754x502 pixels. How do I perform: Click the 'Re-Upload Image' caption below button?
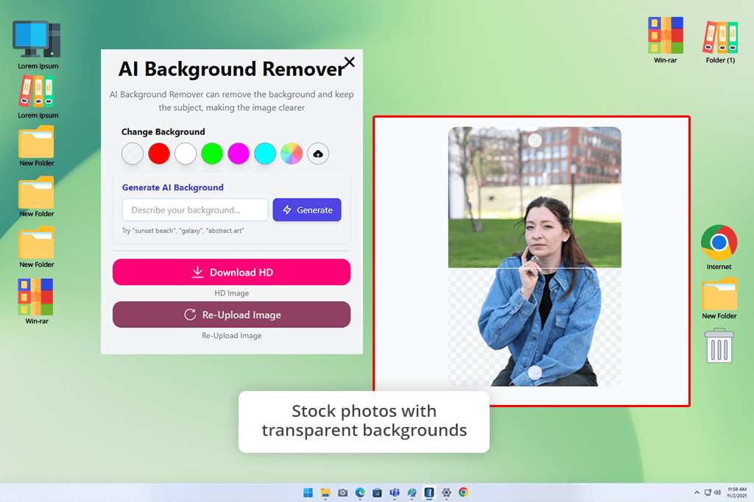click(231, 335)
